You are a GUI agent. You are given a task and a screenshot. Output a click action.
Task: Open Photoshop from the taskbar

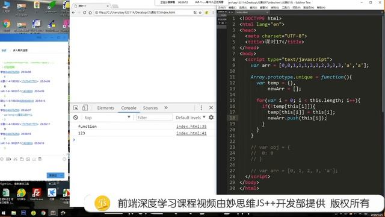tap(23, 213)
